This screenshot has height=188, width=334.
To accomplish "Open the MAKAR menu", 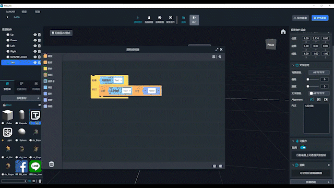I will (10, 11).
